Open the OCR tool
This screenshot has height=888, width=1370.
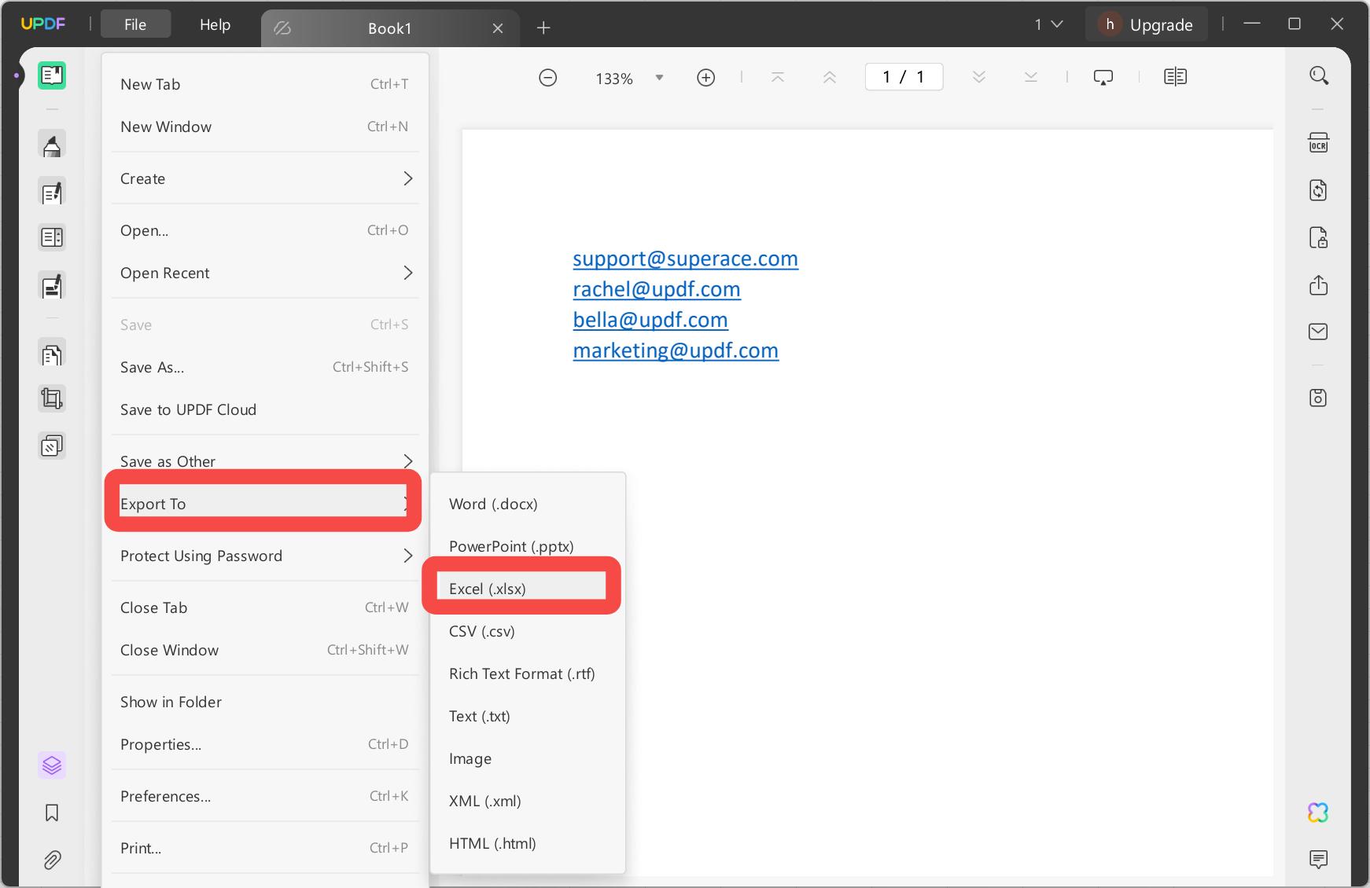[x=1320, y=142]
